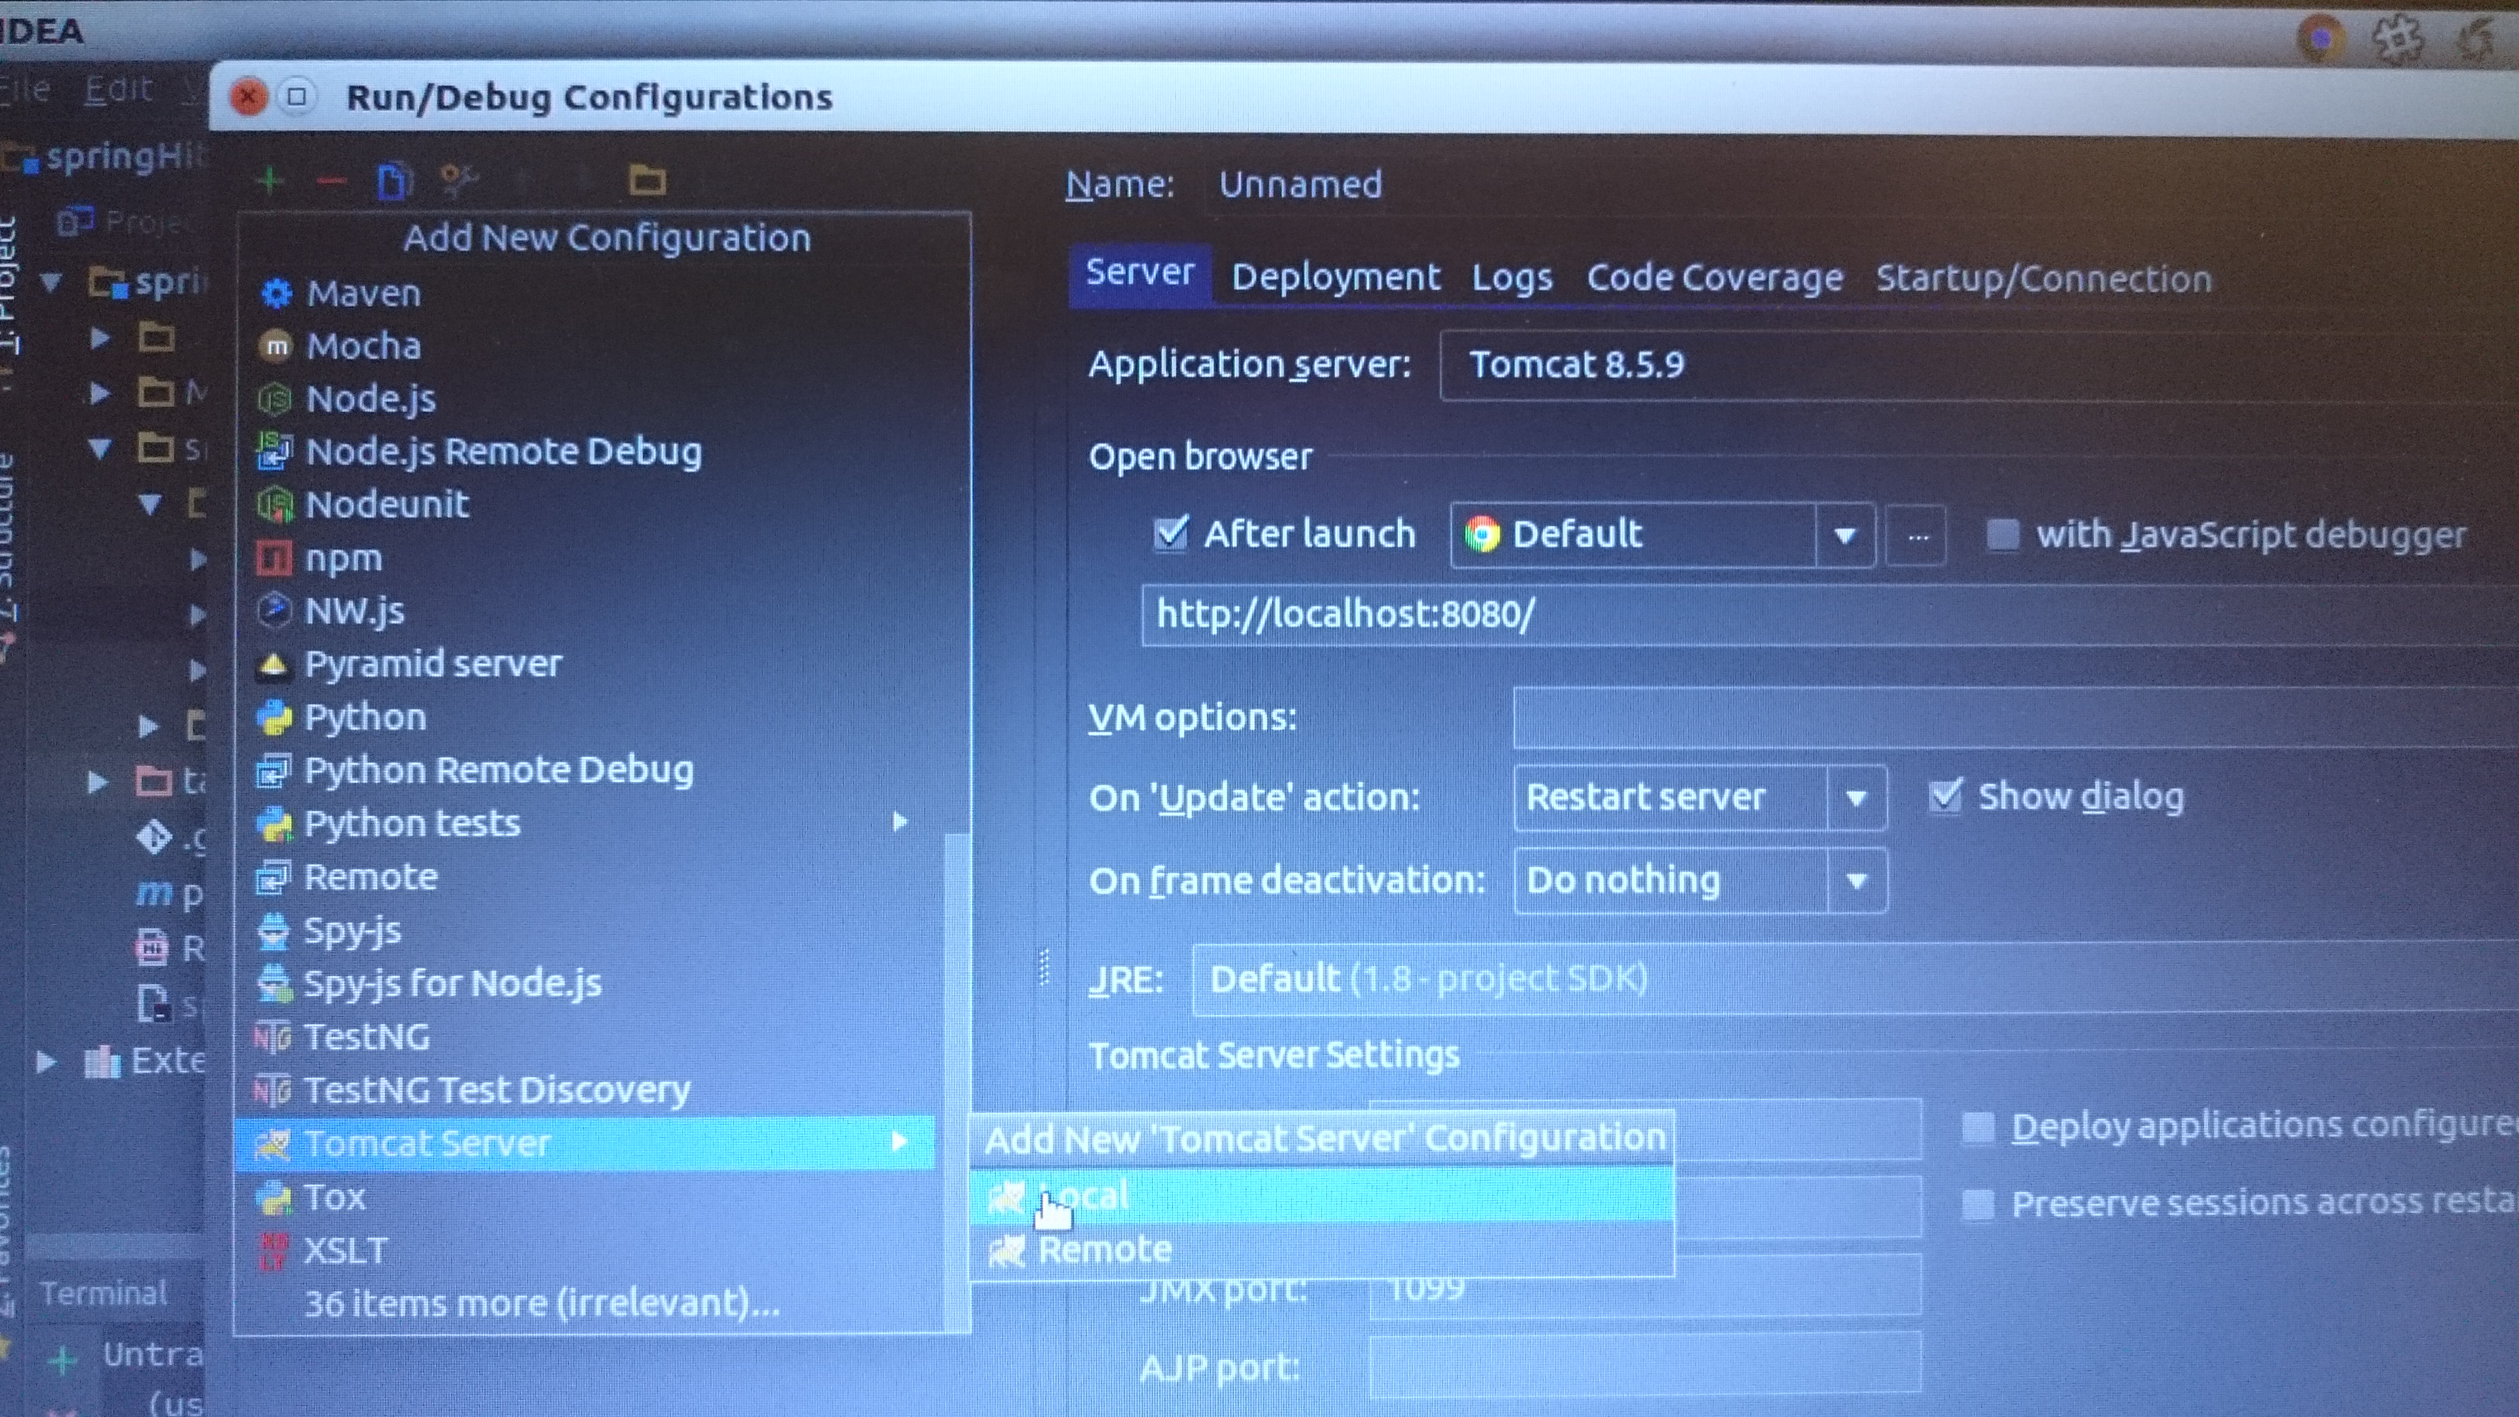Screen dimensions: 2519x1417
Task: Click the NW.js compass icon
Action: [x=274, y=611]
